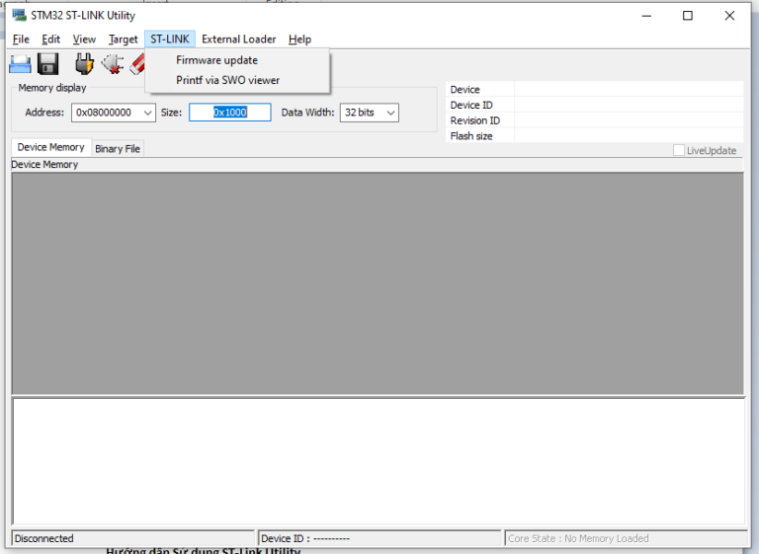Maximize the ST-LINK Utility window
This screenshot has height=554, width=759.
(x=688, y=16)
